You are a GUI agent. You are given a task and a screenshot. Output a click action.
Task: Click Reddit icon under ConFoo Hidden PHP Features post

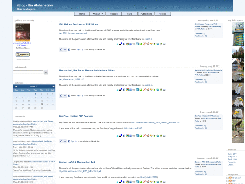[148, 136]
